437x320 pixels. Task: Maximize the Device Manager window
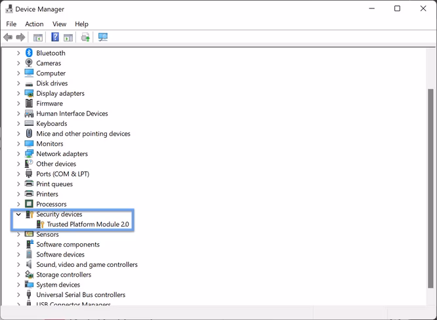pyautogui.click(x=397, y=9)
